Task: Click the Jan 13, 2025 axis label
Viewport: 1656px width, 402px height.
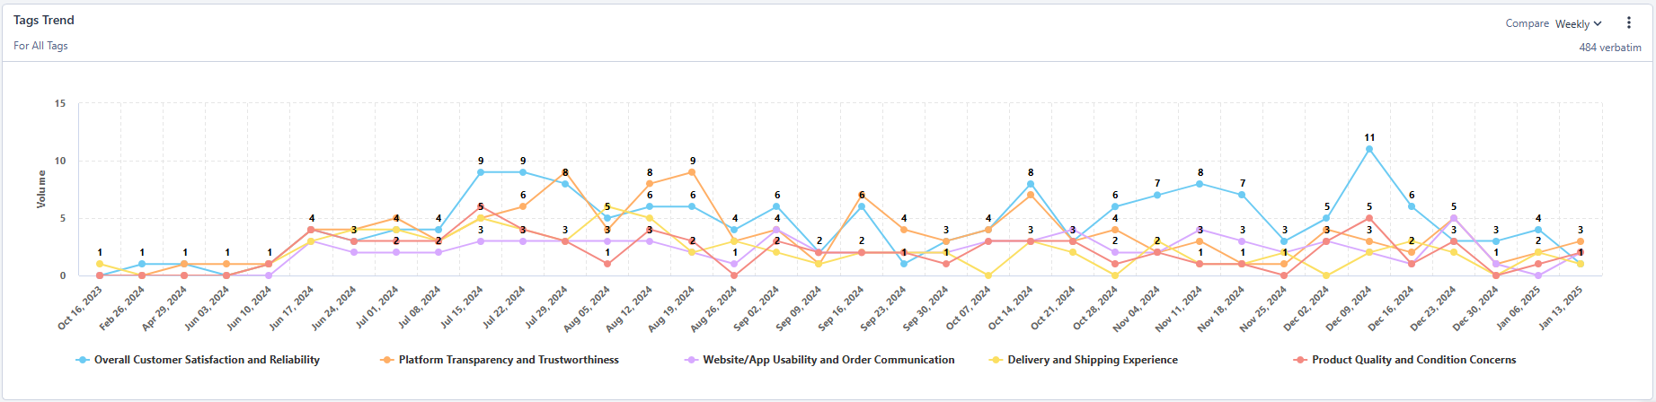Action: (1560, 310)
